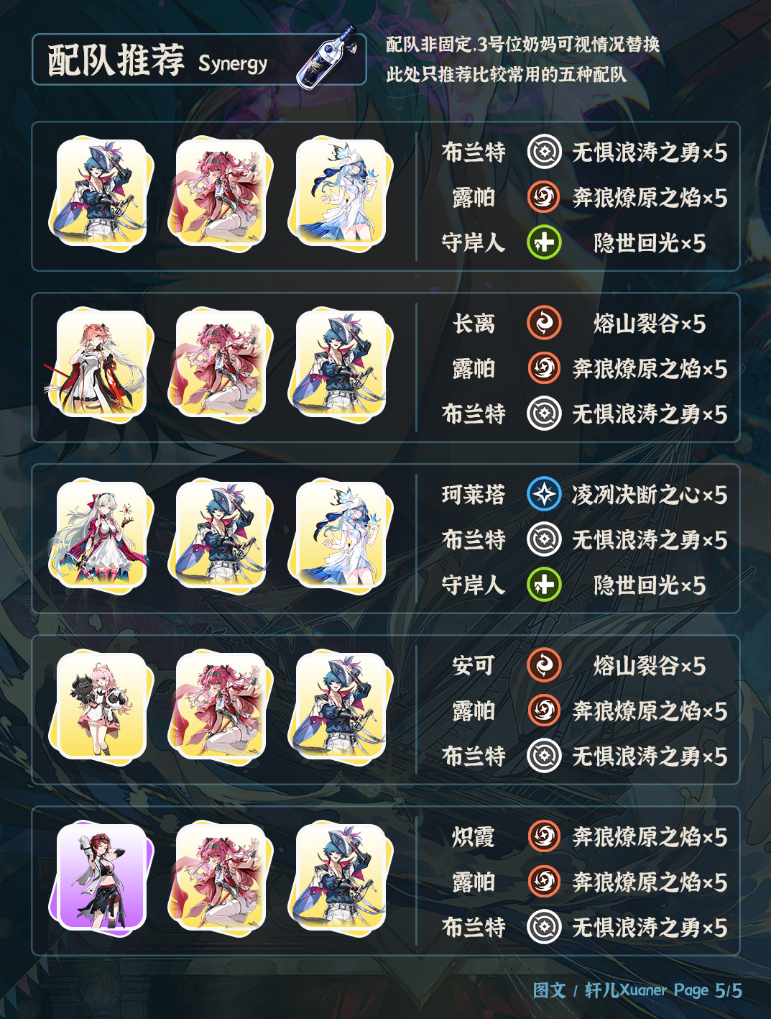Select the 无惧浪涛之勇 set icon in first team
Viewport: 771px width, 1019px height.
click(x=544, y=152)
